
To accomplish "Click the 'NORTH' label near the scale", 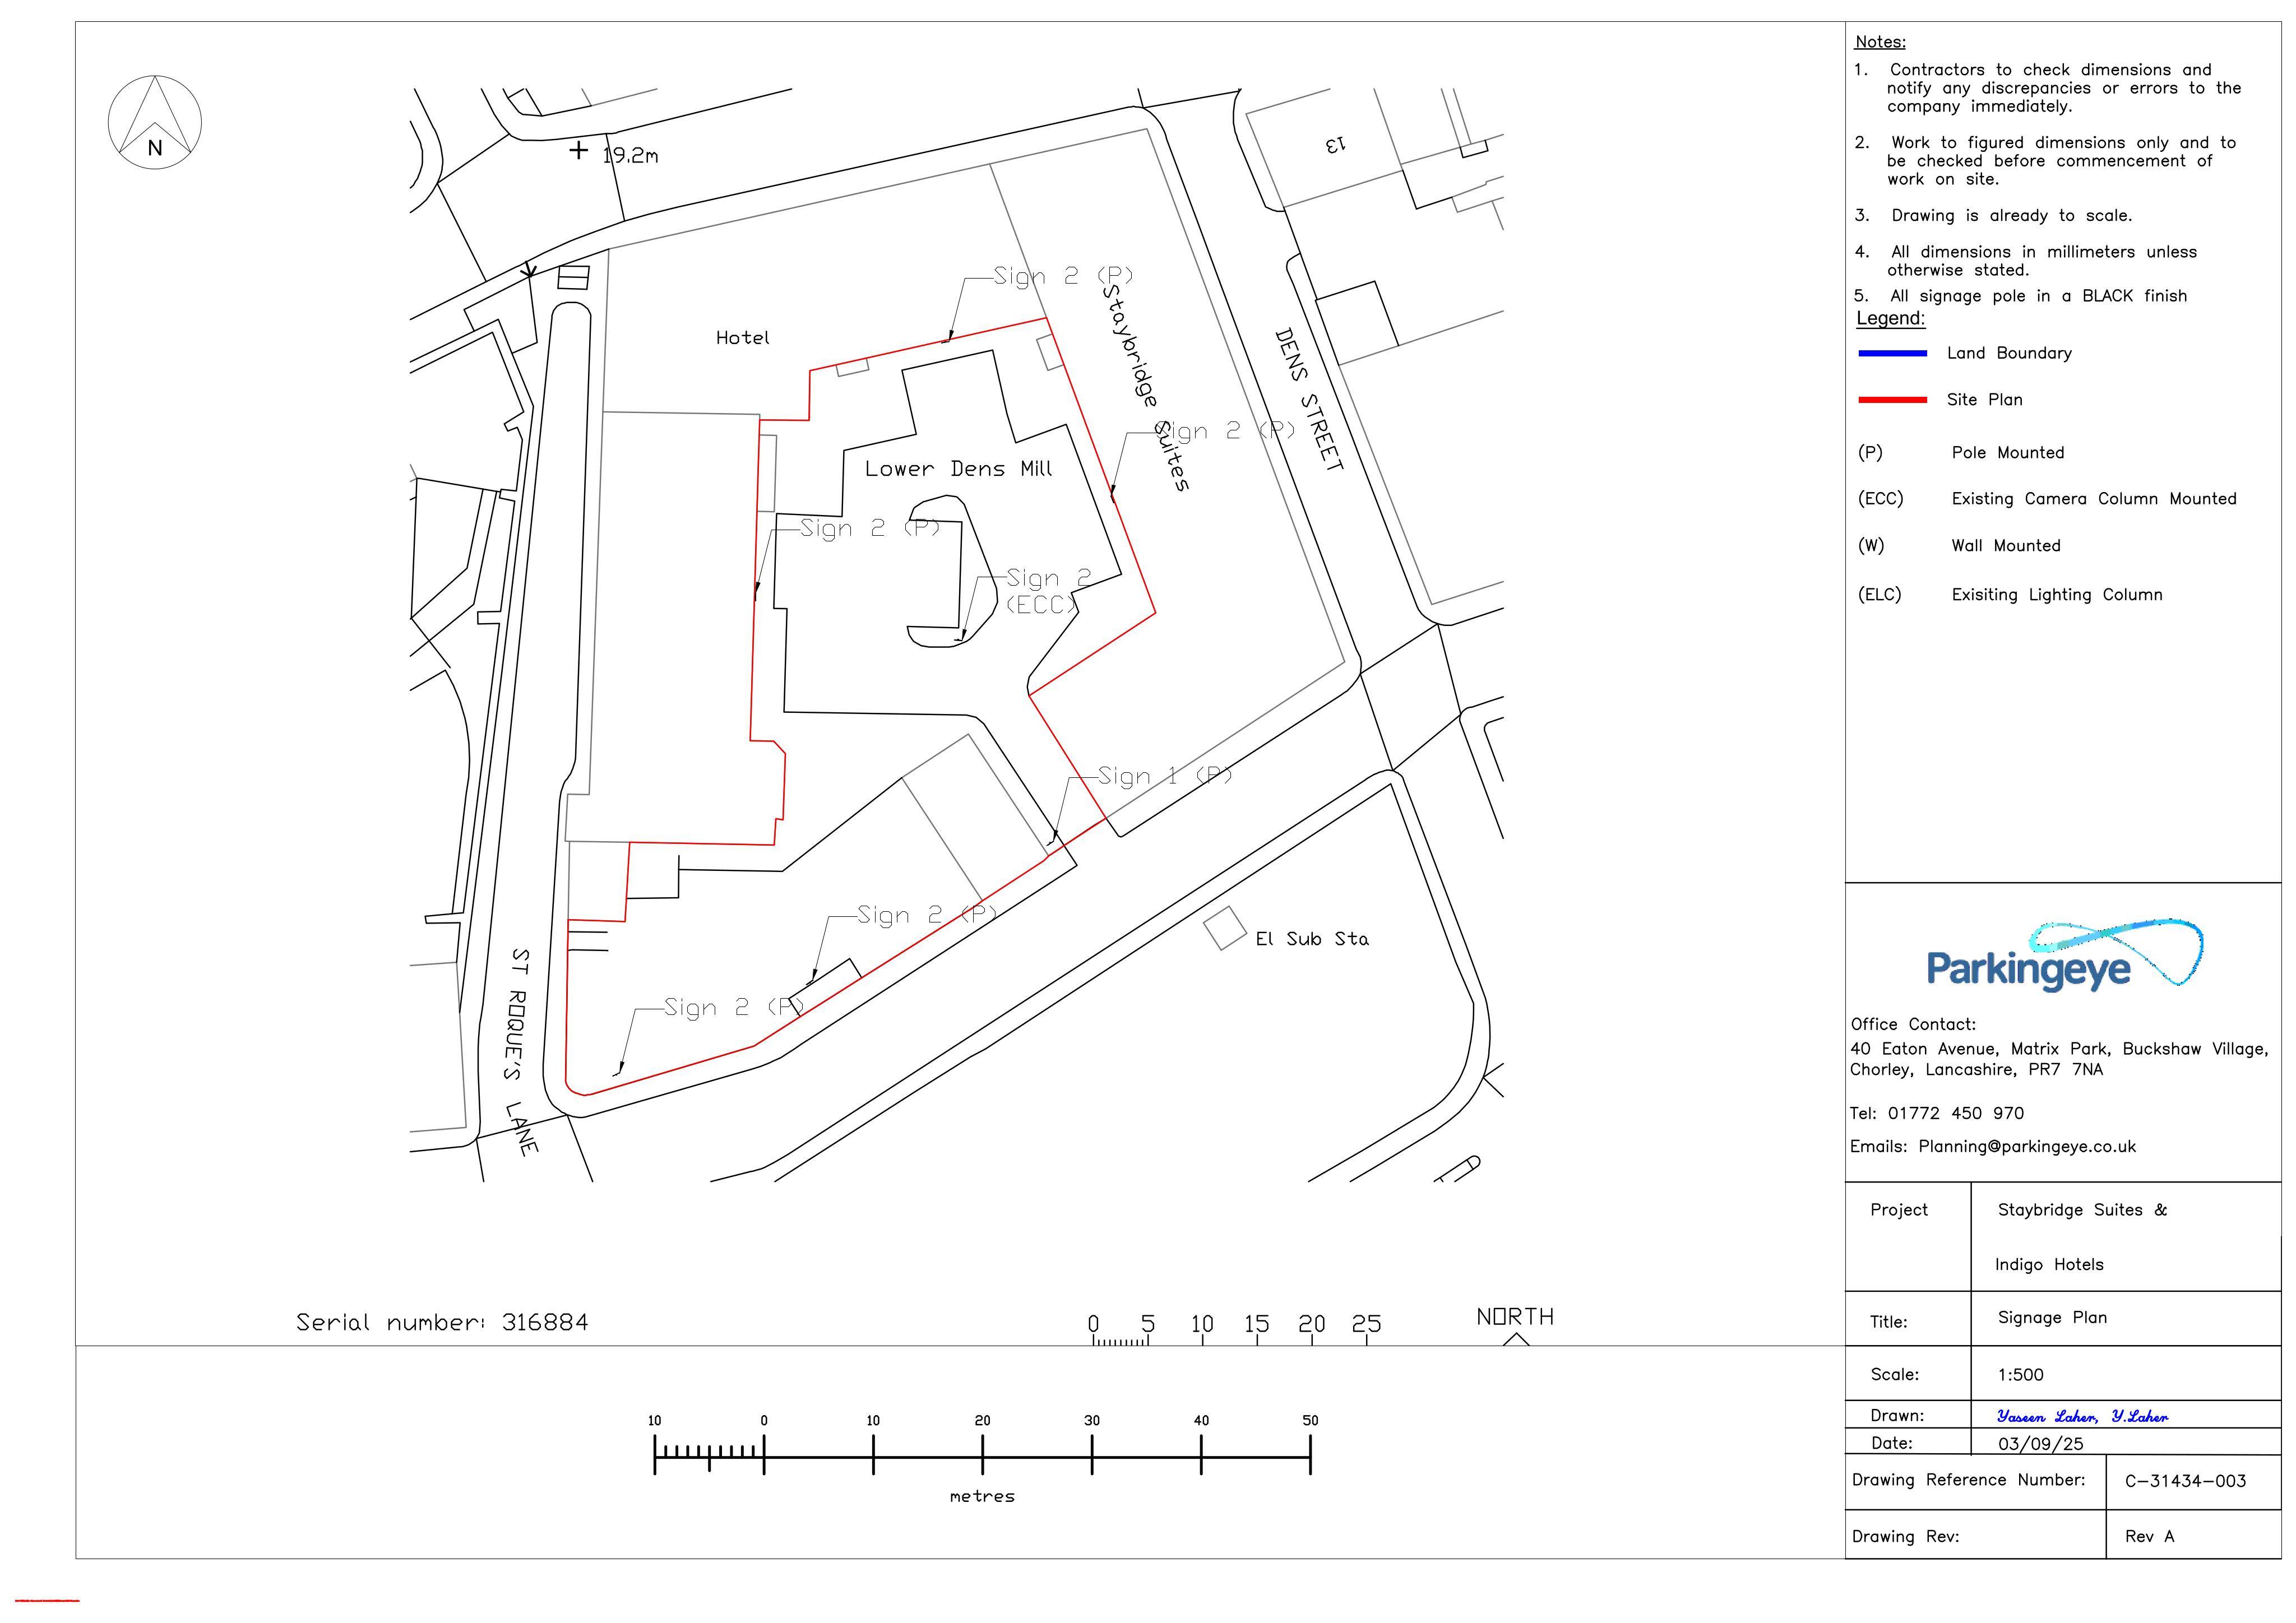I will [x=1515, y=1317].
